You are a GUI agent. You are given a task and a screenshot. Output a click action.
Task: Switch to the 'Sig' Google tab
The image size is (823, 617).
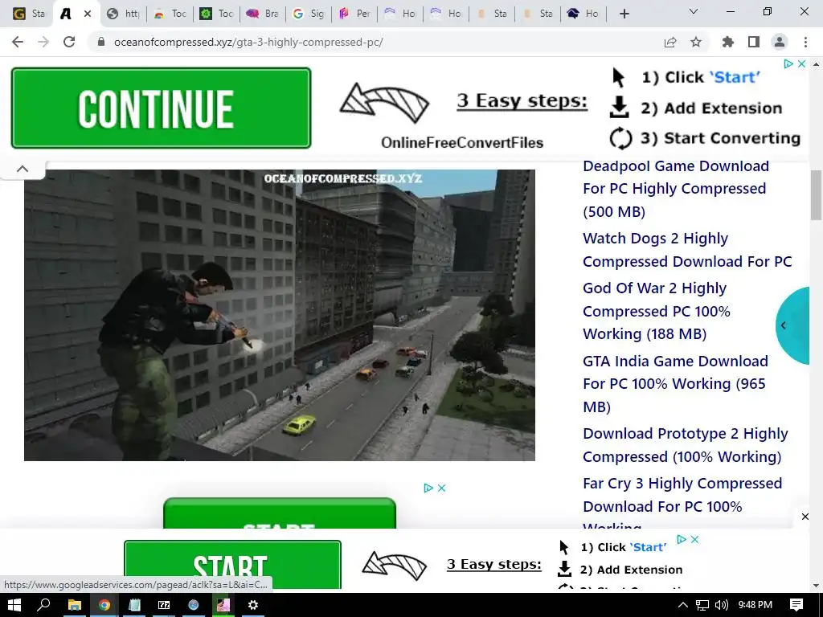309,14
